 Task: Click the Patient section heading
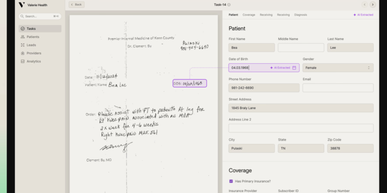pyautogui.click(x=237, y=28)
